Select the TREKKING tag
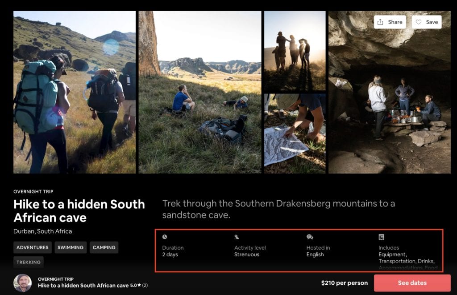457x295 pixels. pyautogui.click(x=29, y=262)
